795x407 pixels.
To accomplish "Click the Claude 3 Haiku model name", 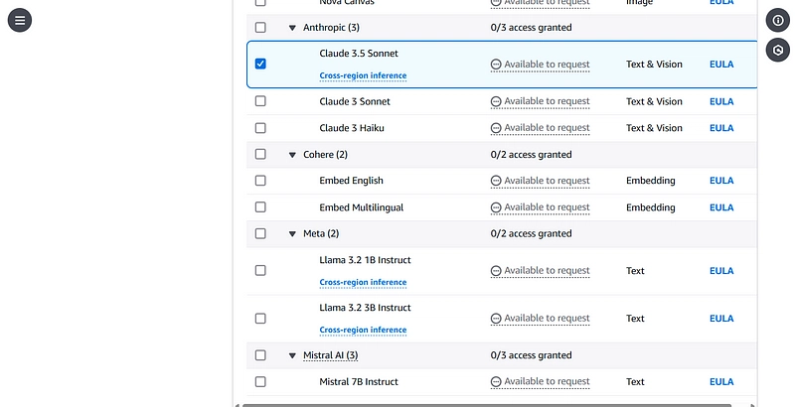I will click(x=352, y=128).
